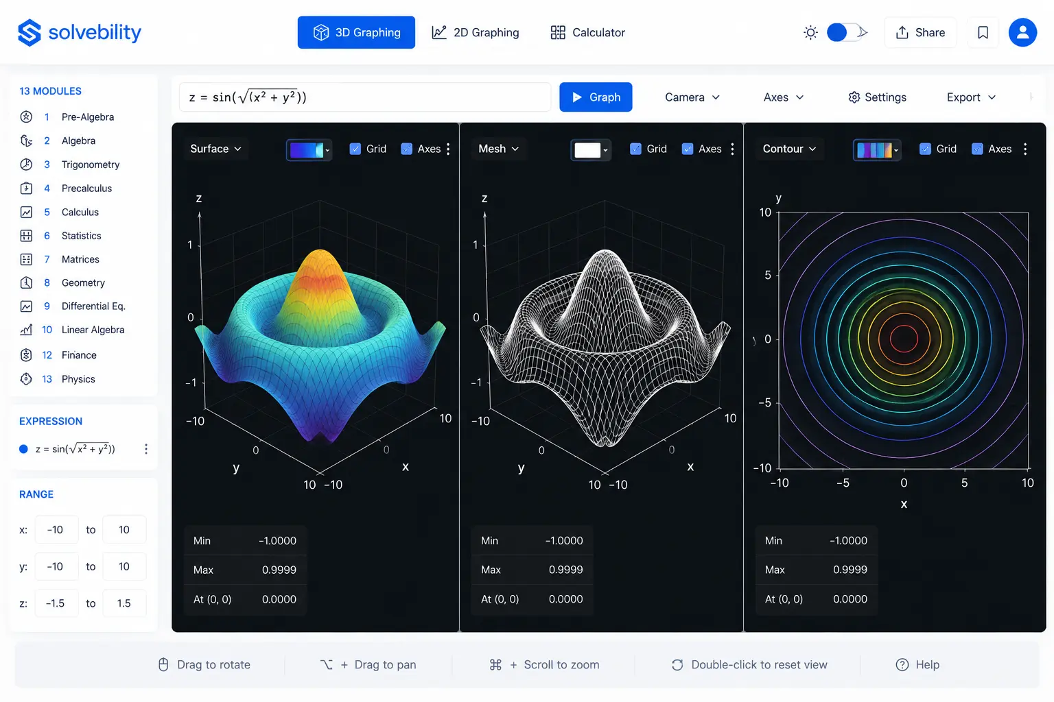Click the Linear Algebra module icon

26,330
